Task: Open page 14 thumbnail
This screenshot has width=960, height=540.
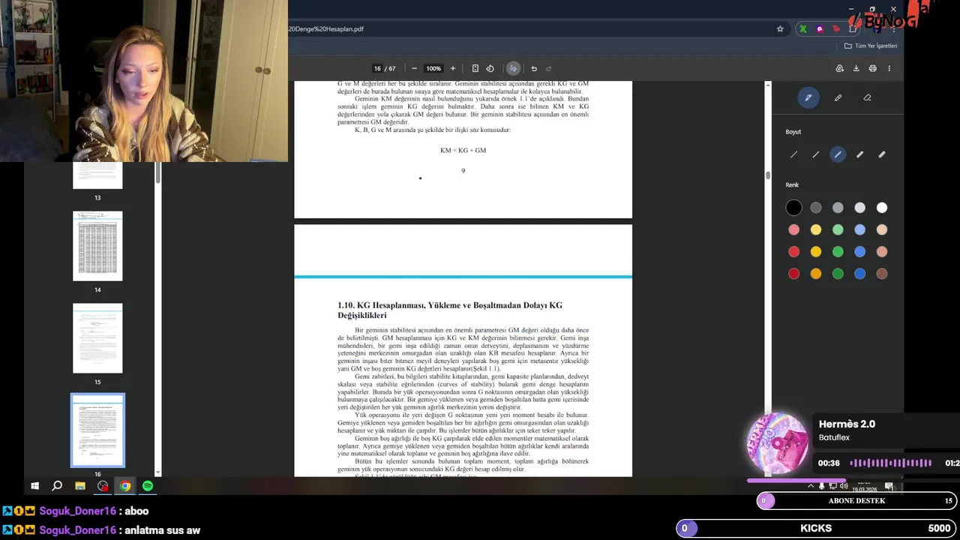Action: [97, 246]
